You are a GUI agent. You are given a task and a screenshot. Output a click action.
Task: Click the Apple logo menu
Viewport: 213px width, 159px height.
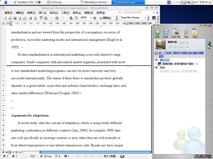click(6, 2)
